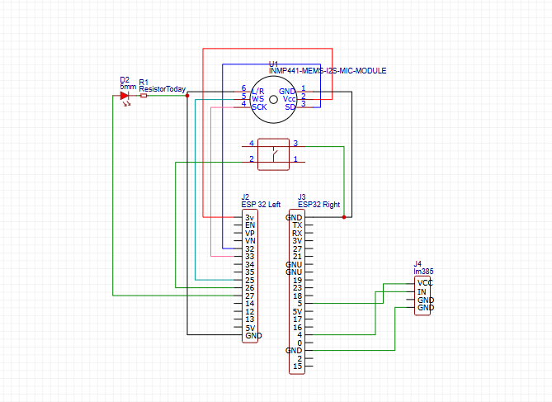Select the 5V pin on ESP 32 Left

[250, 328]
